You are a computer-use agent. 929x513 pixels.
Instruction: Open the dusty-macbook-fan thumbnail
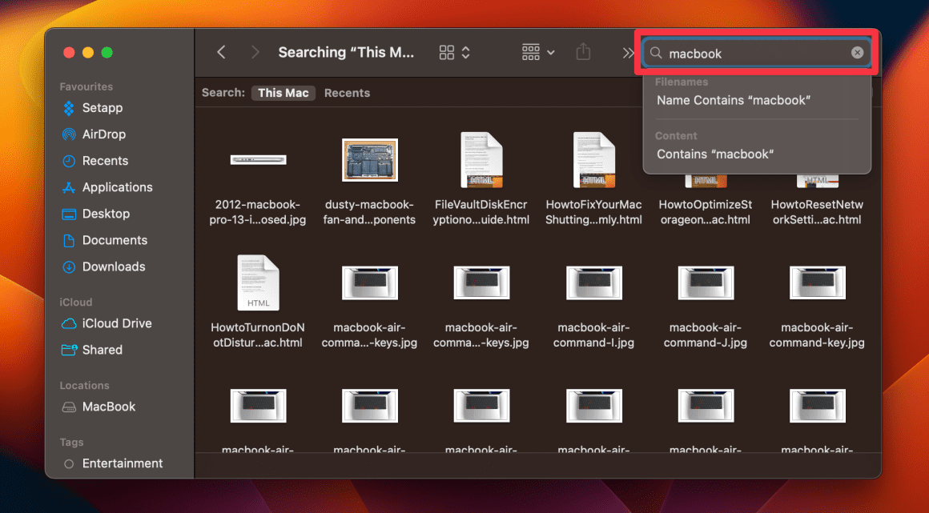point(369,159)
